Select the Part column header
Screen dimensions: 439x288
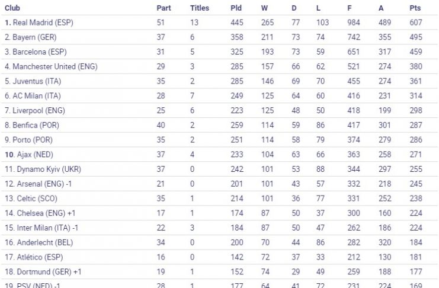point(164,8)
